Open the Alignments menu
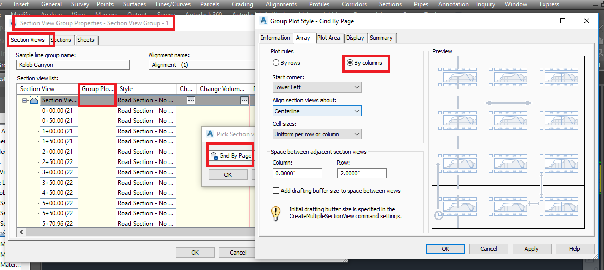 click(281, 4)
